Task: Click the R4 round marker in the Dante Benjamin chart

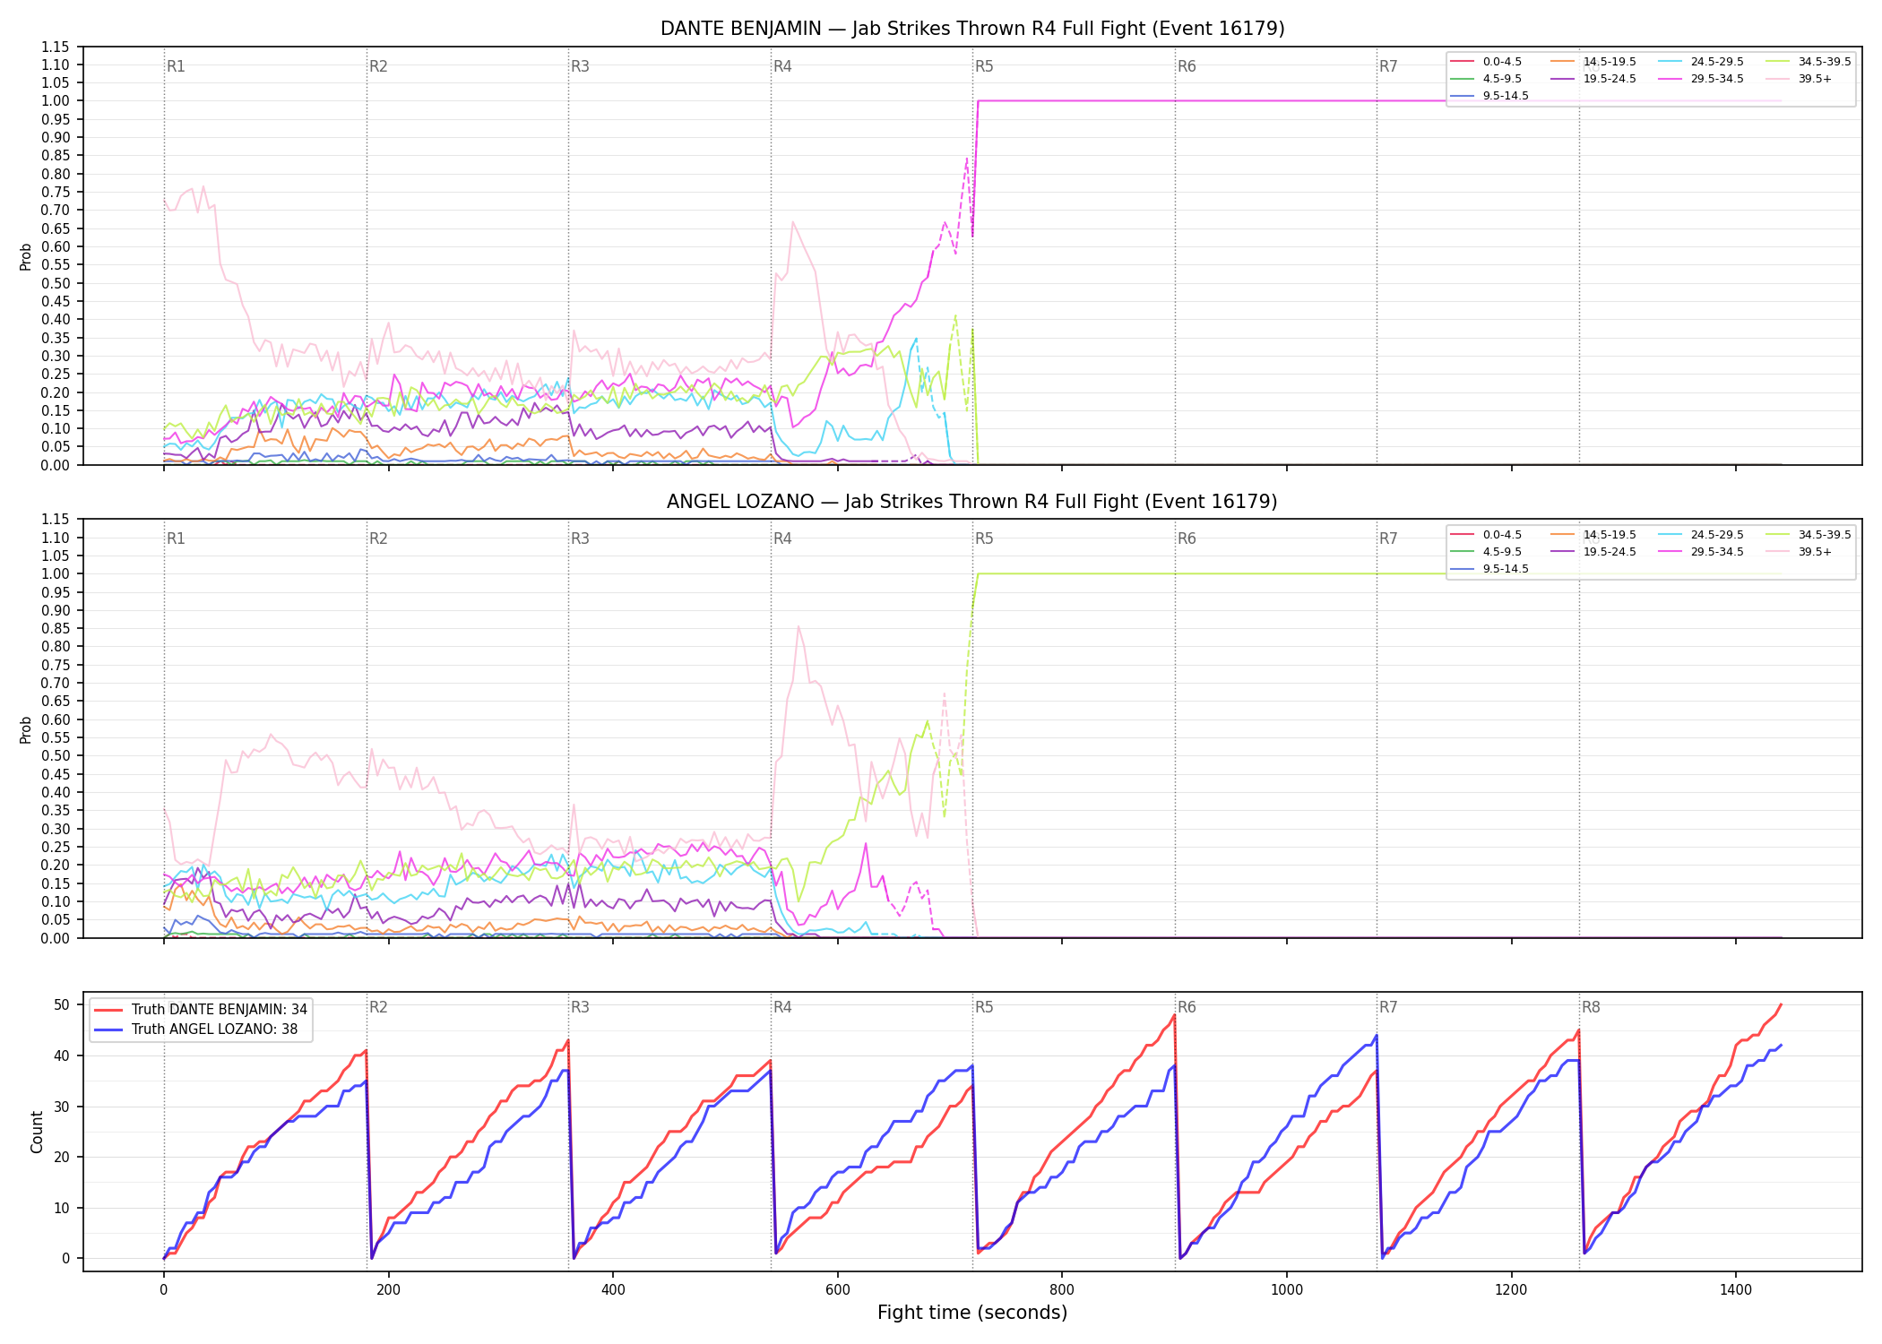Action: (x=782, y=66)
